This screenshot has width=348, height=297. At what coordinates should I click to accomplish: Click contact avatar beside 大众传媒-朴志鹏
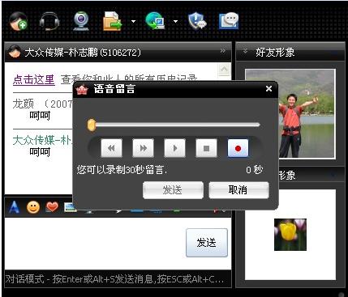pyautogui.click(x=15, y=52)
